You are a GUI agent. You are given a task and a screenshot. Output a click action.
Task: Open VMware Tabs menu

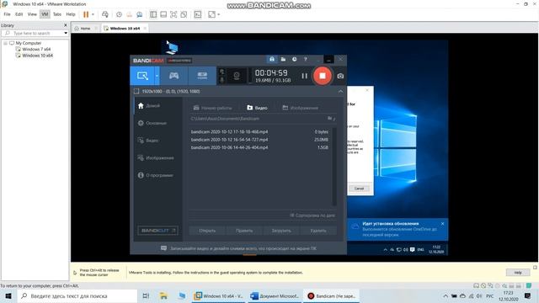pyautogui.click(x=57, y=14)
